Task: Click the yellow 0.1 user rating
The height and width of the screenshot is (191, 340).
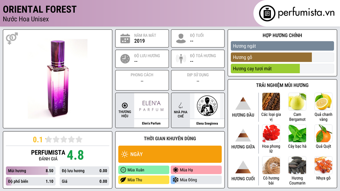Action: coord(38,140)
